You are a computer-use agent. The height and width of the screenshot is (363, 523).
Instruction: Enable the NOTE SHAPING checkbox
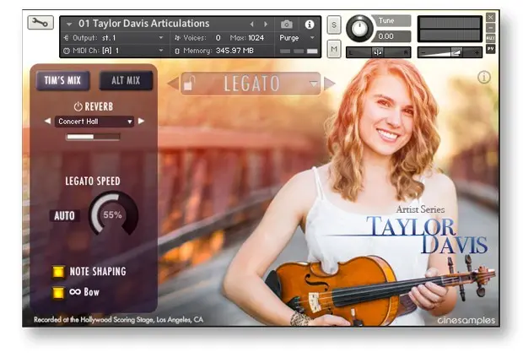point(58,272)
